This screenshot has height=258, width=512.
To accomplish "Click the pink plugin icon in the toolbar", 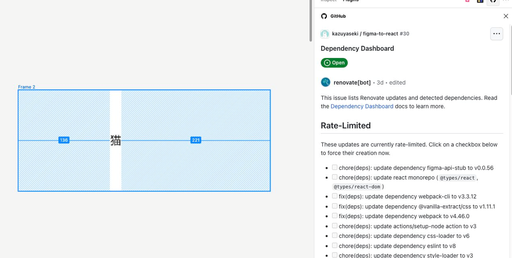I will [x=467, y=1].
